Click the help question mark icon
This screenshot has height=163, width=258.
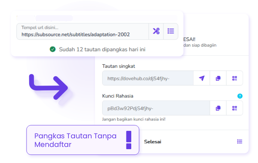tap(240, 96)
